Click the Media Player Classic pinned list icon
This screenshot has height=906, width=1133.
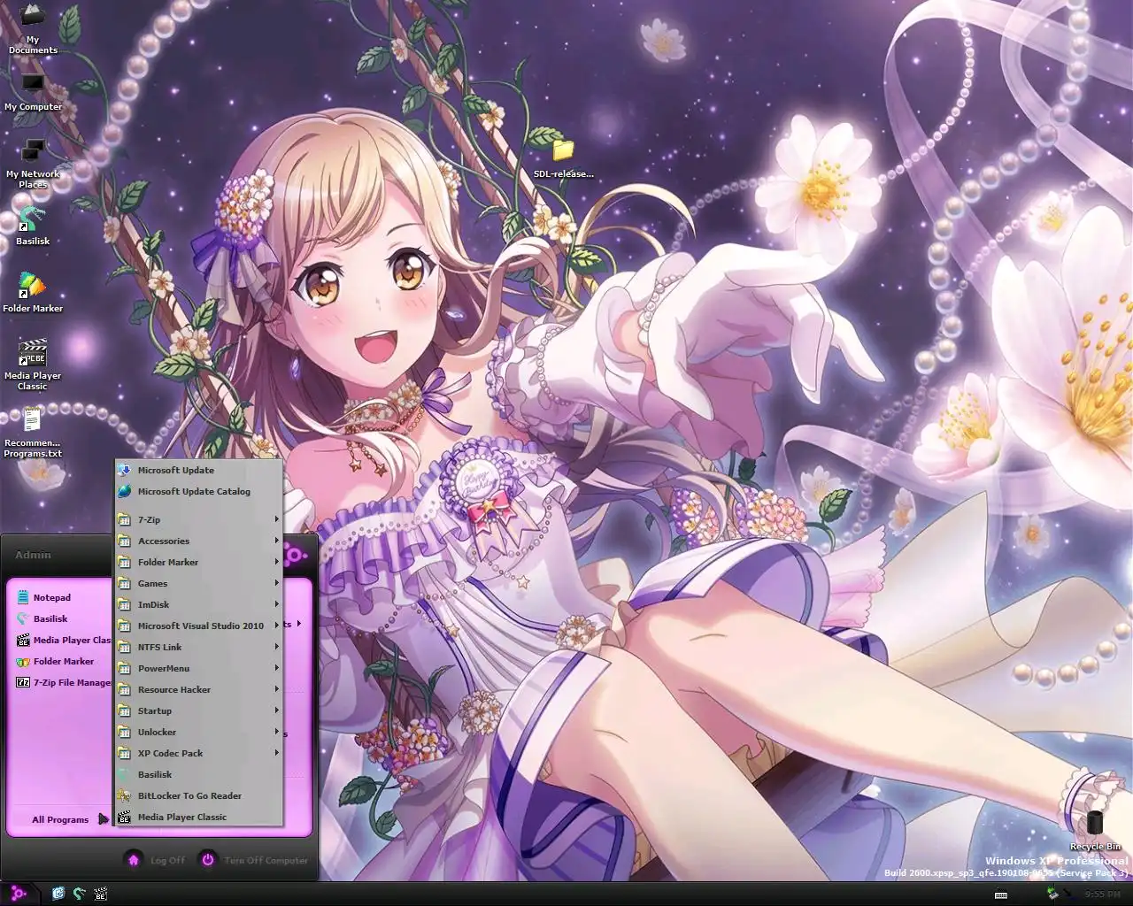(23, 640)
